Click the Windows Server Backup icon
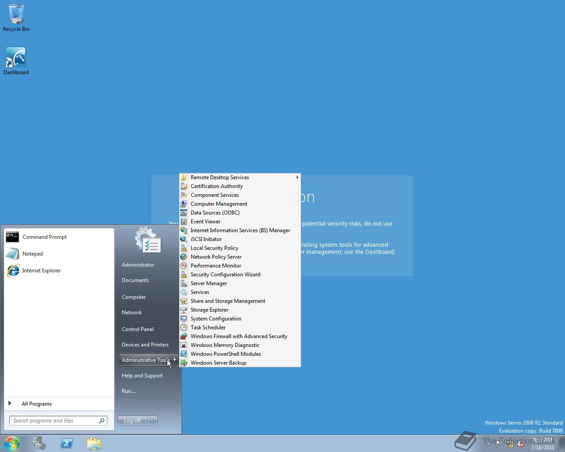565x452 pixels. tap(184, 363)
